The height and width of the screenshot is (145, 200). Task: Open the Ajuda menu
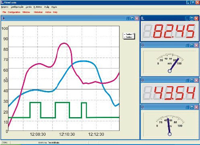[x=54, y=7]
